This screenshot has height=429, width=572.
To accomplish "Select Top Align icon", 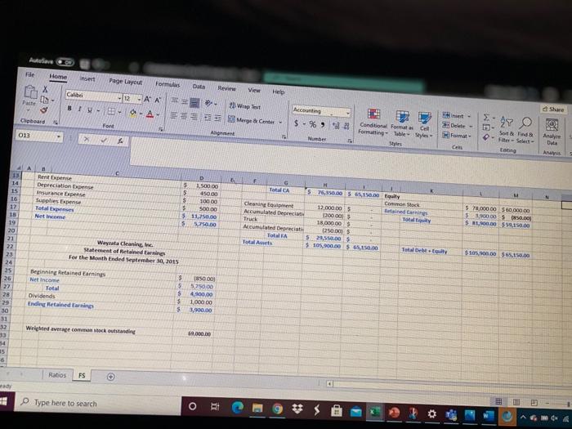I will coord(175,101).
